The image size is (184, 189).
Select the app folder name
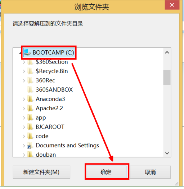point(41,118)
